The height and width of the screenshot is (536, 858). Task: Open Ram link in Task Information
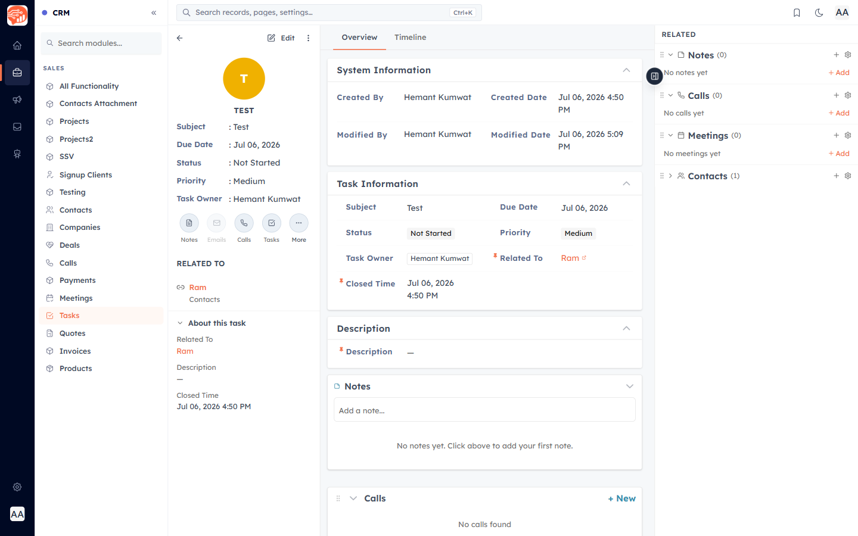(x=570, y=258)
